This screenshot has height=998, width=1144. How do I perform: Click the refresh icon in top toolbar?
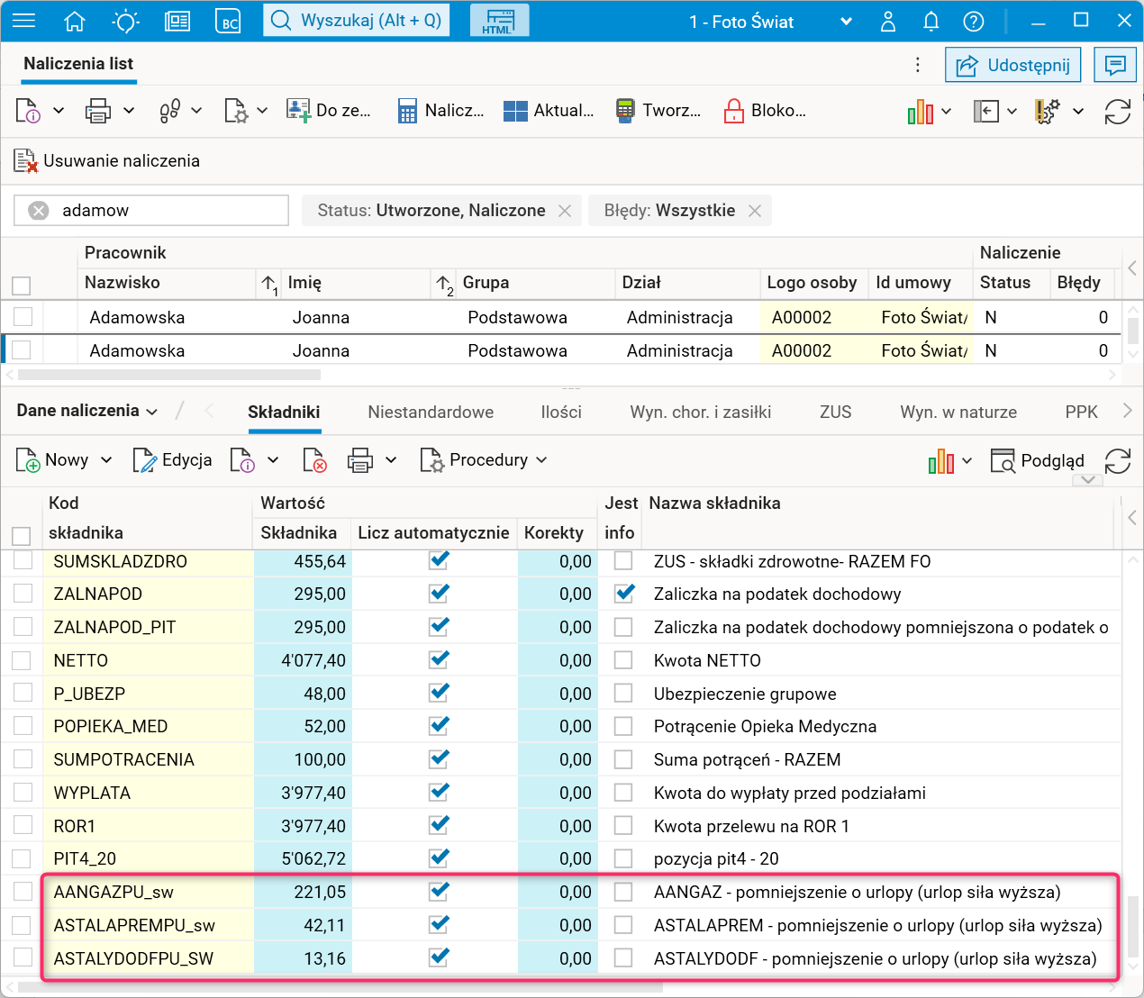[1117, 112]
